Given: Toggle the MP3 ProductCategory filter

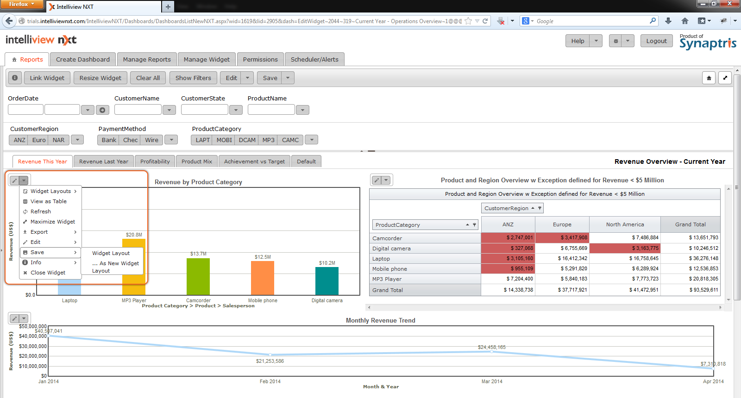Looking at the screenshot, I should 268,140.
